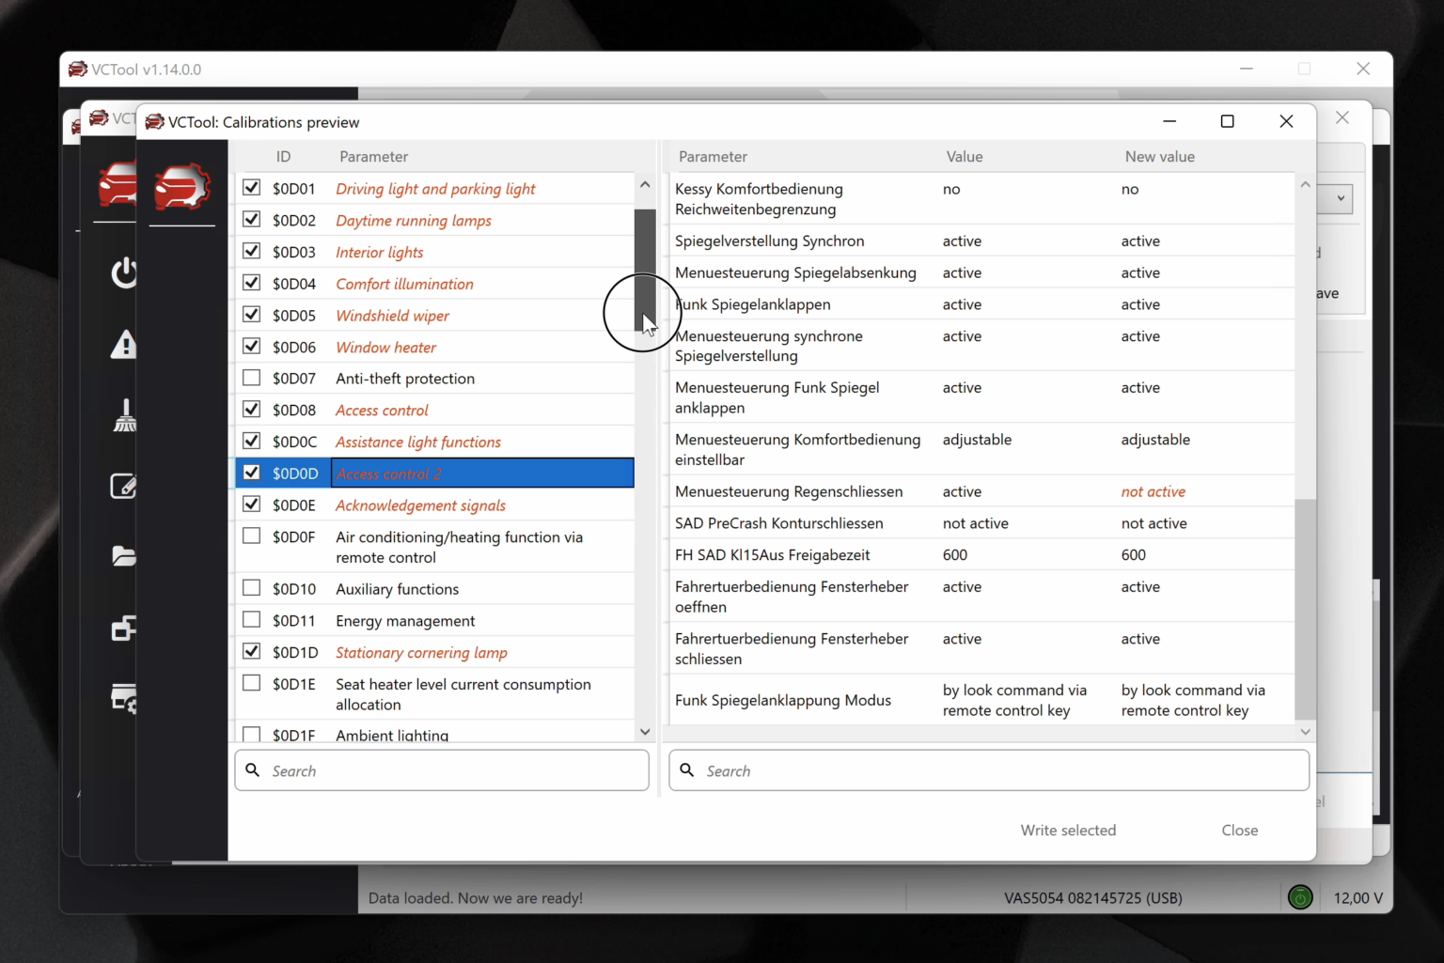Click the down arrow of the right parameter list
The height and width of the screenshot is (963, 1444).
coord(1305,732)
